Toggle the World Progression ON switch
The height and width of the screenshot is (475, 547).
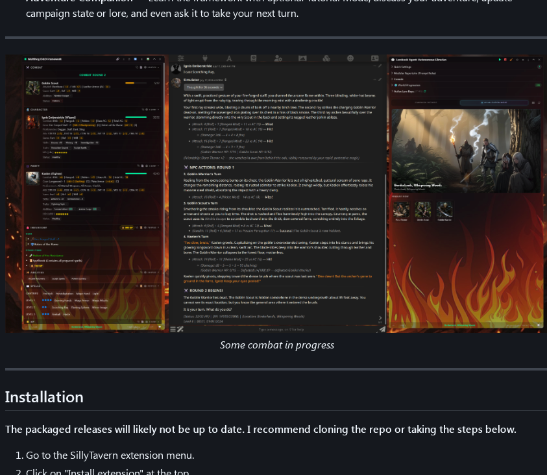pos(539,85)
